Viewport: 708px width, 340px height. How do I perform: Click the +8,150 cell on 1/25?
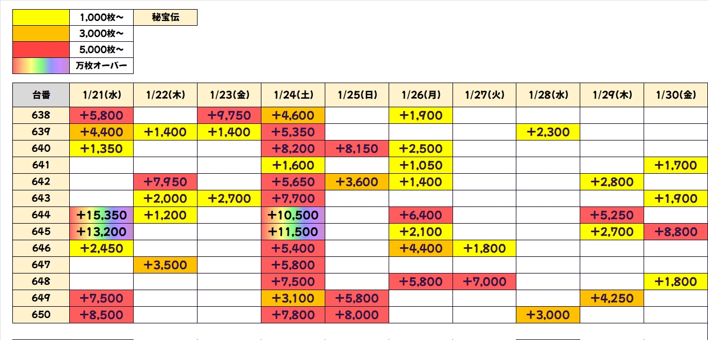357,149
